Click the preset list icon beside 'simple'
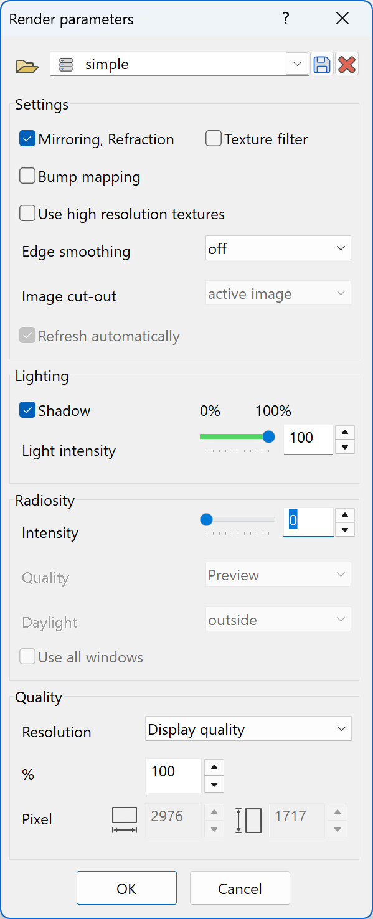 click(65, 64)
